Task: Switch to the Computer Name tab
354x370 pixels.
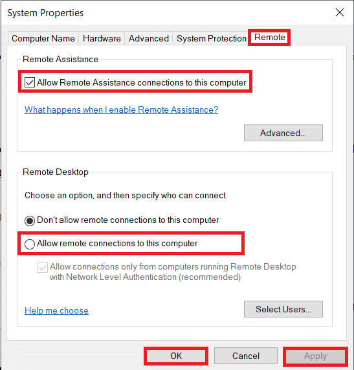Action: point(43,38)
